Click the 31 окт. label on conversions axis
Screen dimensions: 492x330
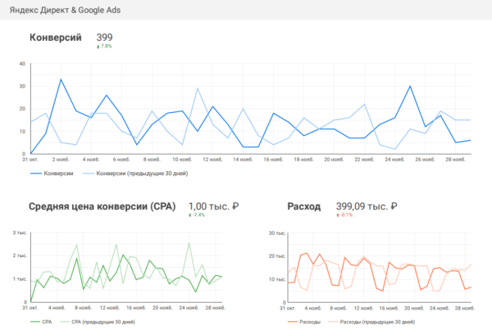click(31, 160)
